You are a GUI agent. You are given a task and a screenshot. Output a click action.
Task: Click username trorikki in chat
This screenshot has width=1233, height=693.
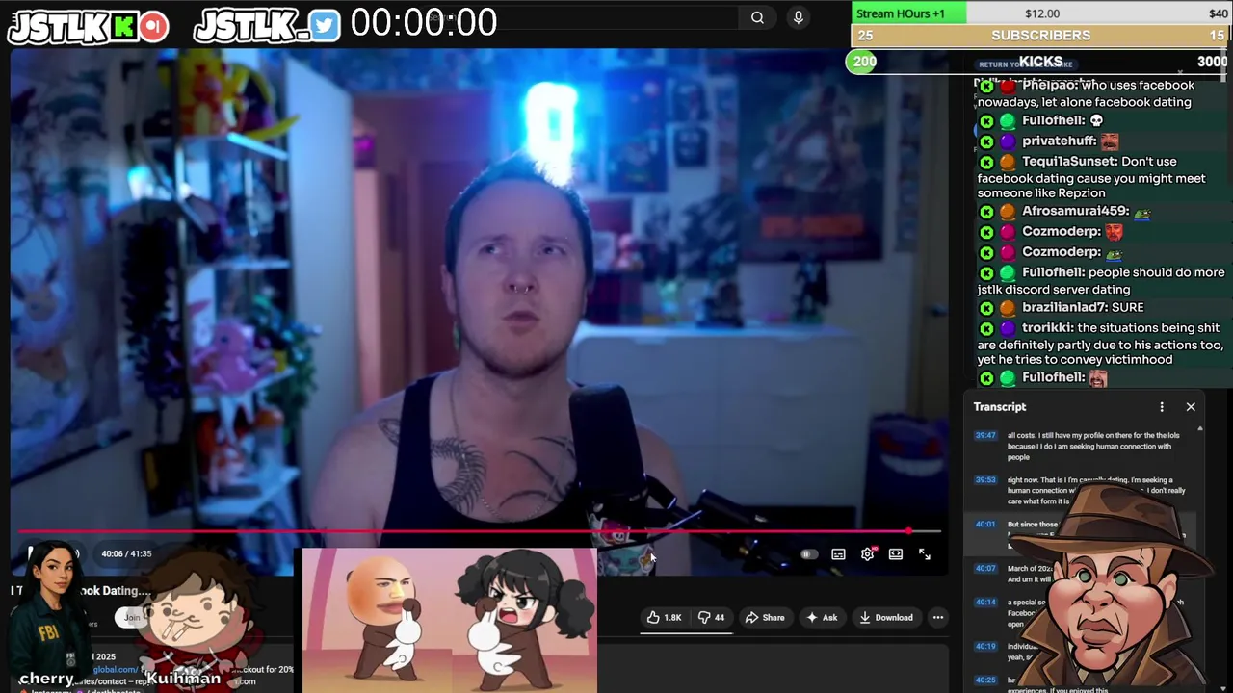tap(1048, 328)
